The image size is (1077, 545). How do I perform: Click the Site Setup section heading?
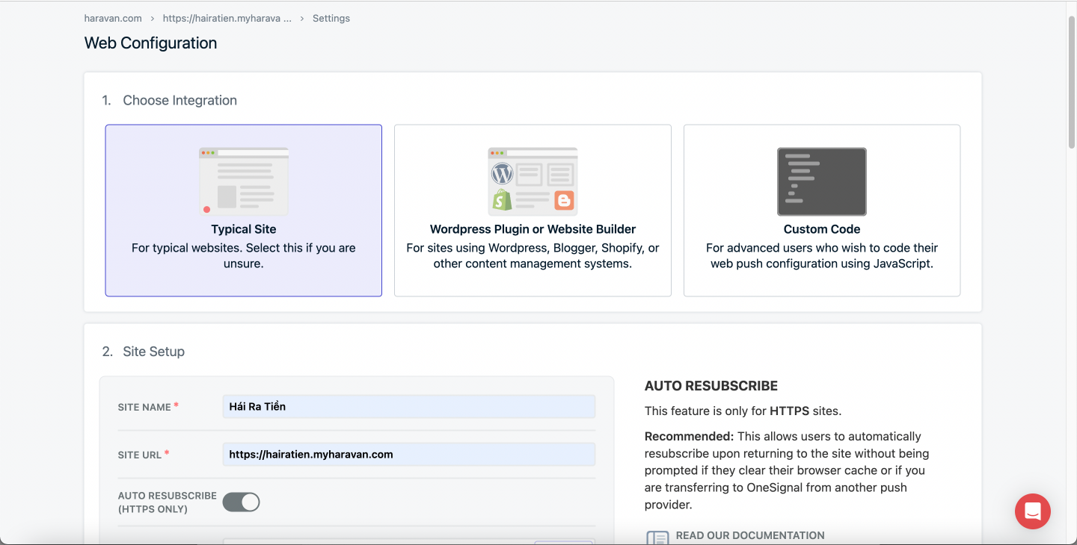153,352
